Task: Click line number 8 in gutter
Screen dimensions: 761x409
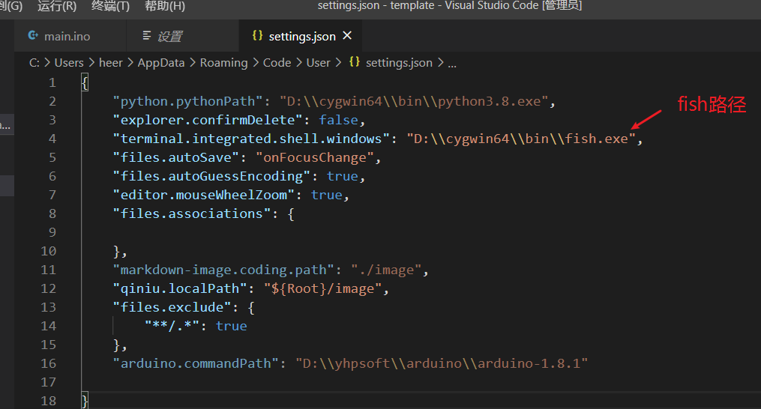Action: (x=52, y=213)
